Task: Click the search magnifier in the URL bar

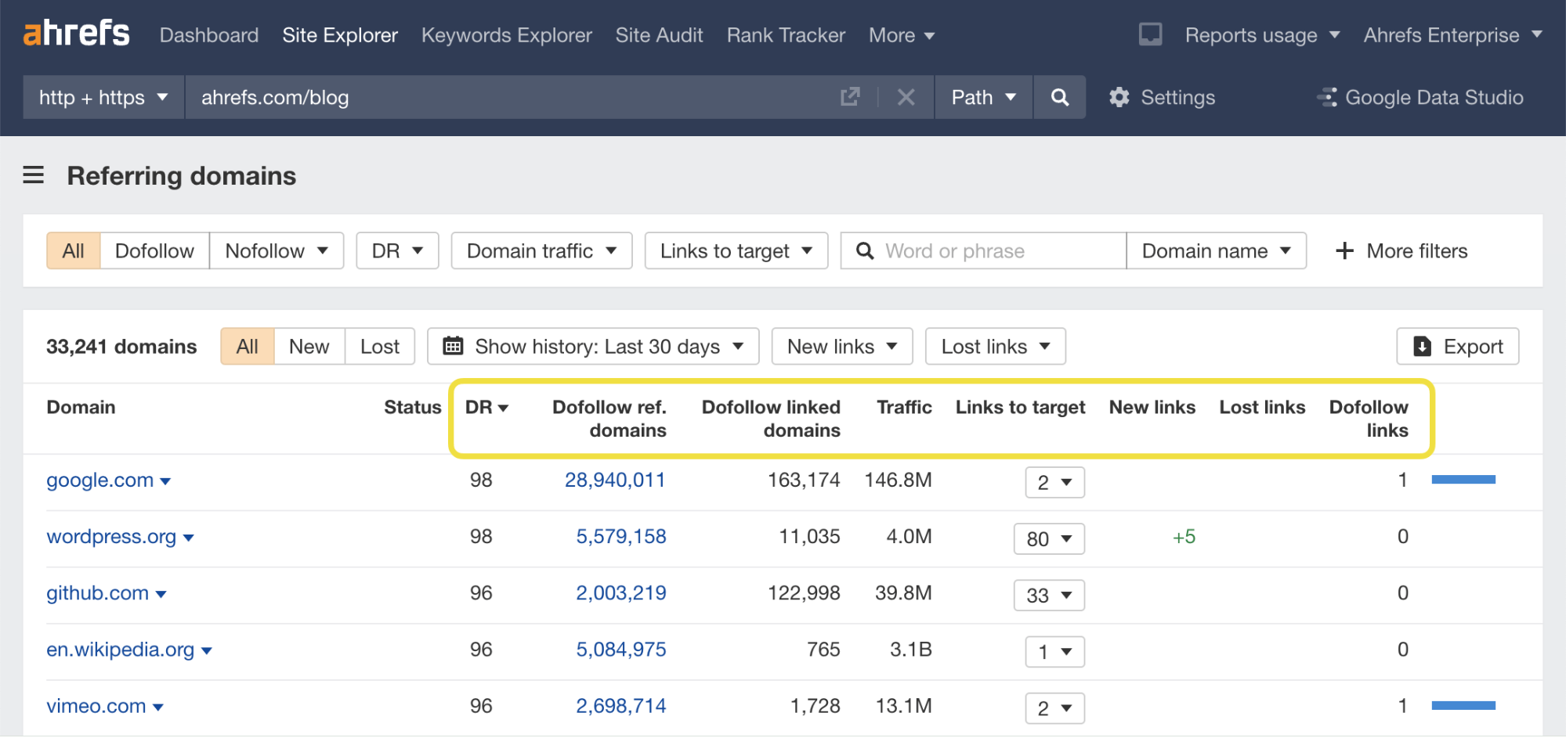Action: pyautogui.click(x=1059, y=97)
